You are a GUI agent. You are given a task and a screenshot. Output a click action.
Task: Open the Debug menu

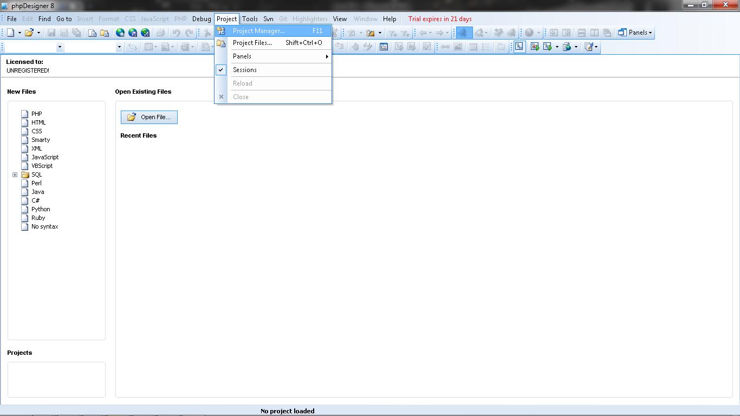coord(202,19)
